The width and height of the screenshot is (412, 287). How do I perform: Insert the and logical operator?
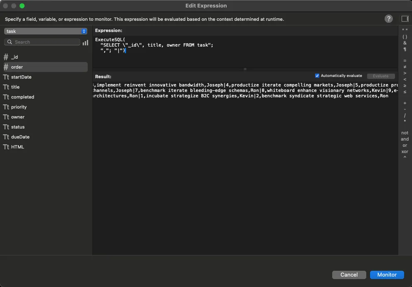click(x=405, y=139)
